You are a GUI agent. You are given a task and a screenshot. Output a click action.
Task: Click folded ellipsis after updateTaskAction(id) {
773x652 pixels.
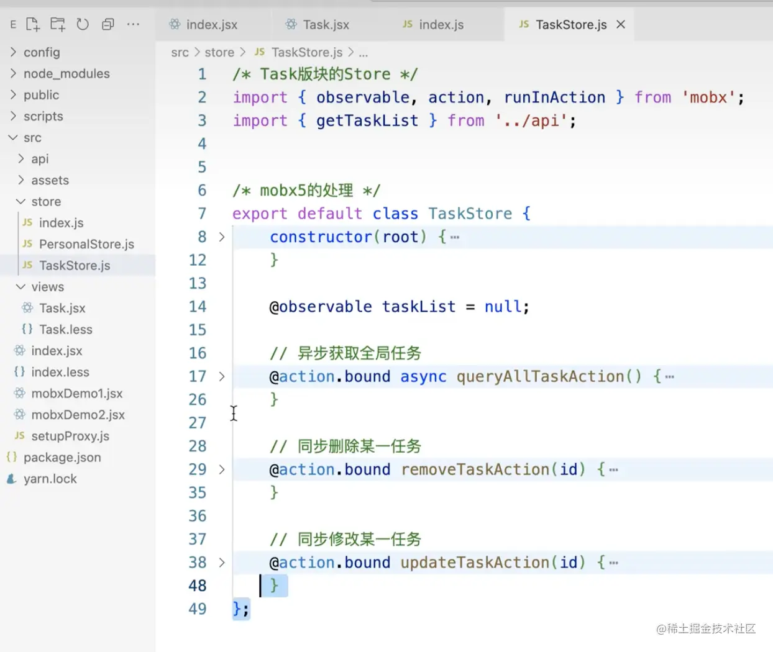click(x=613, y=563)
